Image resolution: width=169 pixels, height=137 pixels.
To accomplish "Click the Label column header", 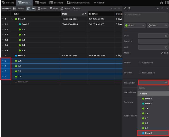I will tap(36, 14).
